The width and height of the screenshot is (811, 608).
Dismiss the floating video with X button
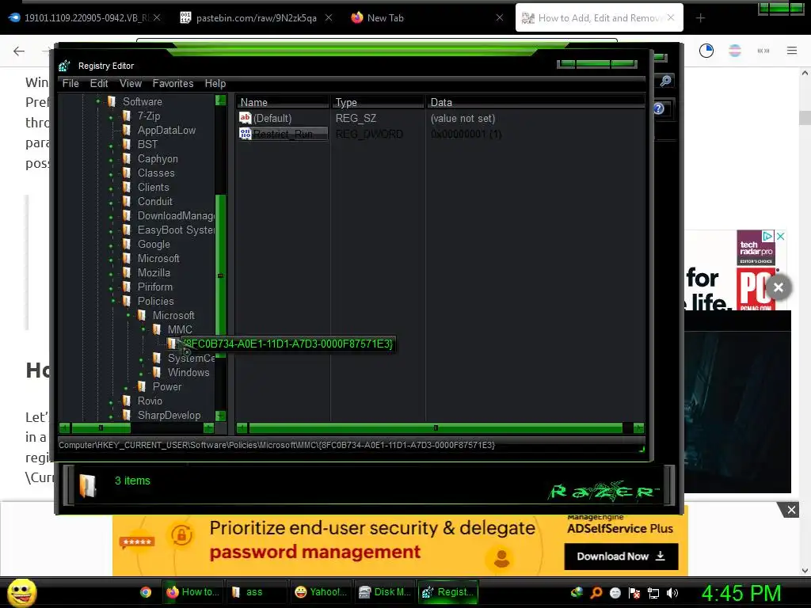coord(779,287)
